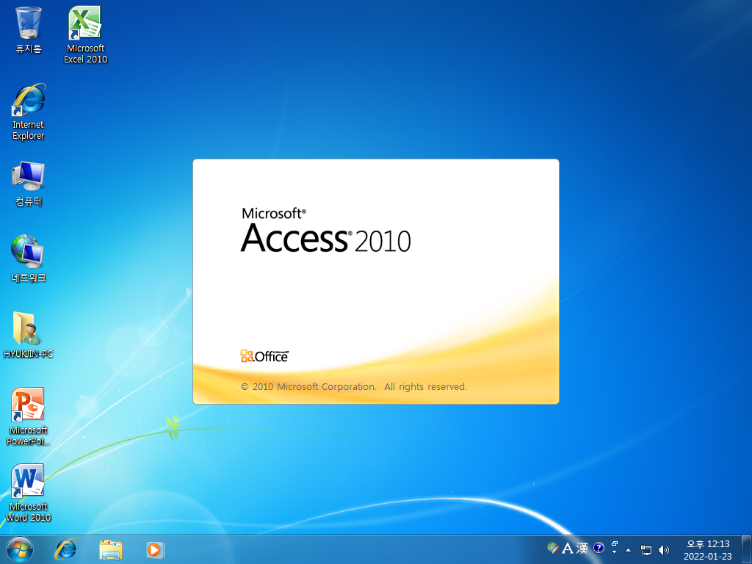The width and height of the screenshot is (752, 564).
Task: Open the Recycle Bin (휴지통) desktop icon
Action: [29, 29]
